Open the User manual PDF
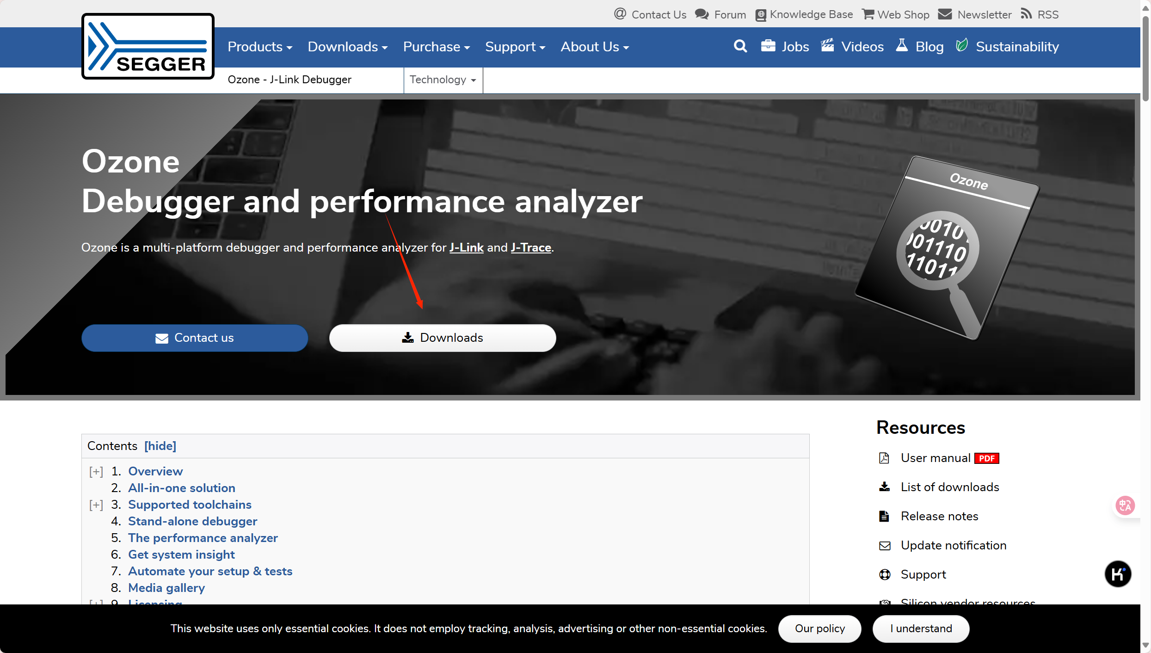The image size is (1151, 653). tap(936, 458)
